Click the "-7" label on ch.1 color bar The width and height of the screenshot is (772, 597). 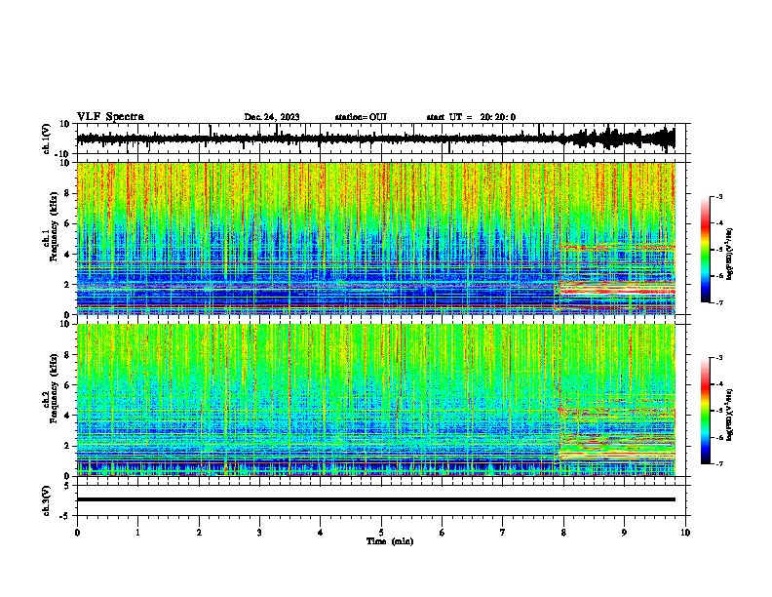pos(719,302)
